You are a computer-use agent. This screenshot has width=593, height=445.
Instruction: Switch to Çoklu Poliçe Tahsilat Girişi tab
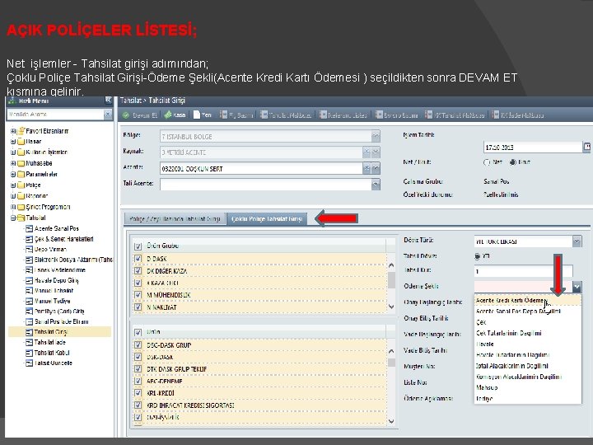coord(267,218)
